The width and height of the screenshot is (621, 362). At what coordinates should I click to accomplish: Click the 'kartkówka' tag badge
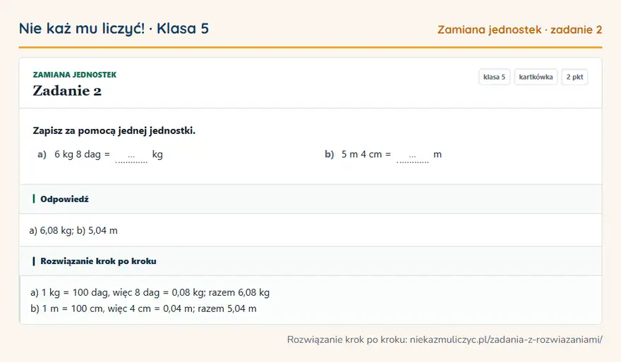tap(536, 77)
